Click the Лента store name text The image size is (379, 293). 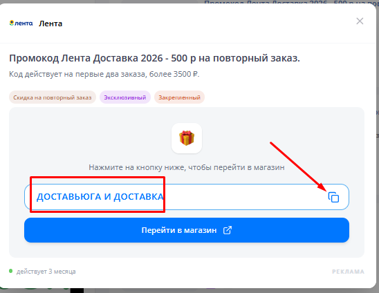click(x=50, y=23)
